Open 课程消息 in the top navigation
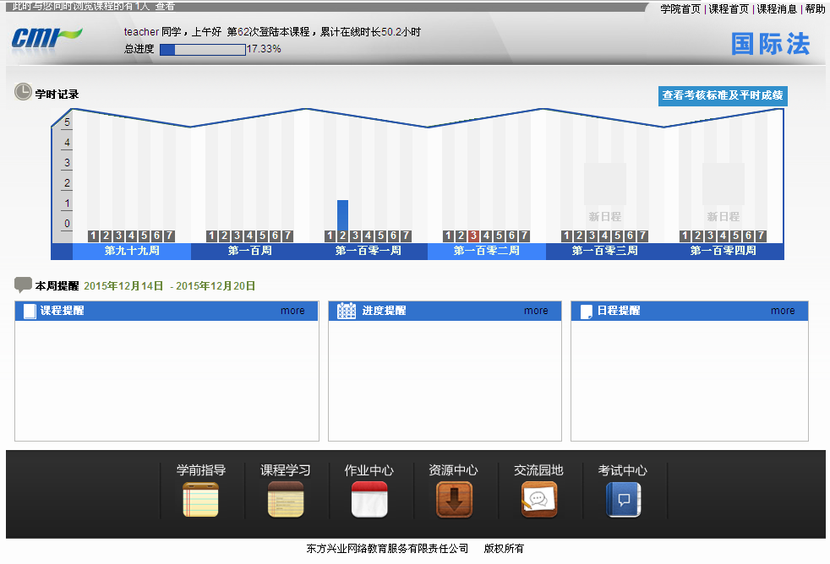Viewport: 830px width, 564px height. pos(777,8)
